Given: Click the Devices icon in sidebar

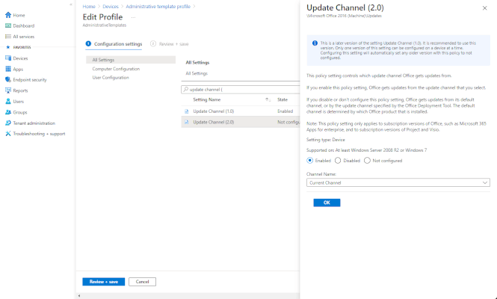Looking at the screenshot, I should (8, 58).
